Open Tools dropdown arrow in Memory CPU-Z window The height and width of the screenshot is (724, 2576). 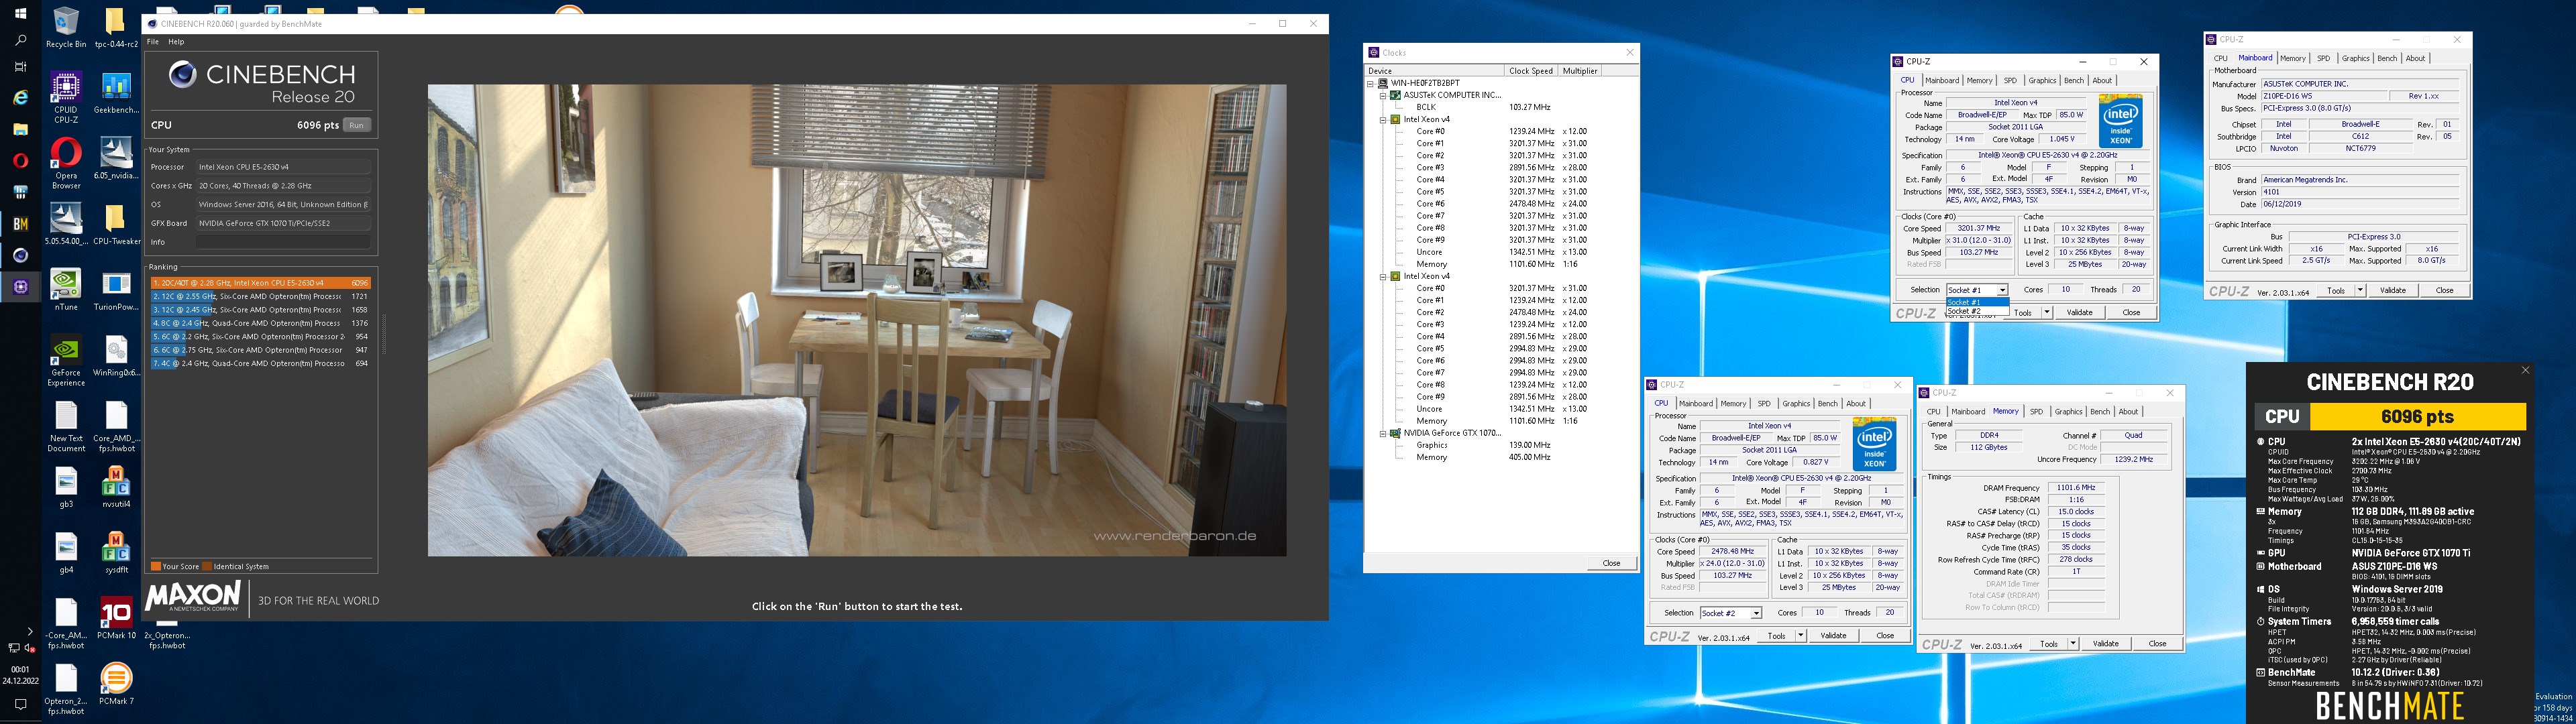(2073, 644)
